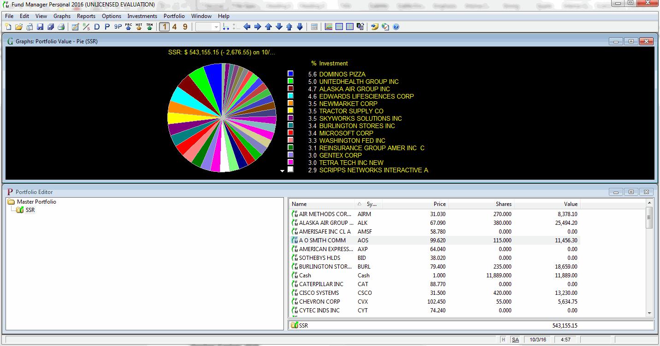Sort the table by Shares column header
The image size is (660, 346).
pyautogui.click(x=481, y=204)
